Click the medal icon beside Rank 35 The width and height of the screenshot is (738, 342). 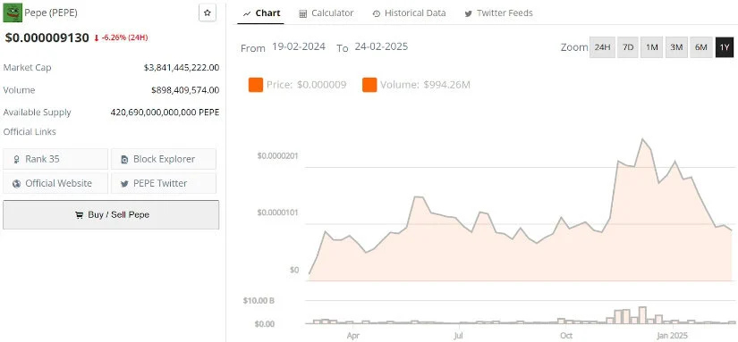17,159
